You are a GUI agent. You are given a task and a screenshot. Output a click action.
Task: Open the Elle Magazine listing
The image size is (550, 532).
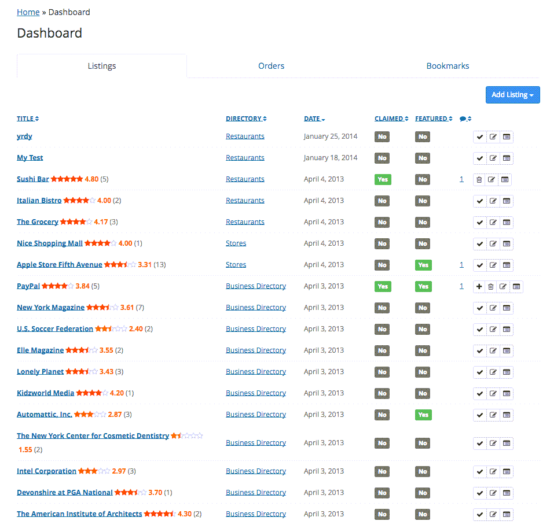pyautogui.click(x=41, y=350)
